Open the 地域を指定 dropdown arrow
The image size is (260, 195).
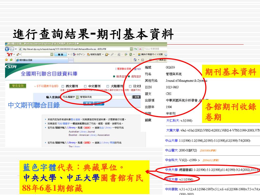click(103, 54)
